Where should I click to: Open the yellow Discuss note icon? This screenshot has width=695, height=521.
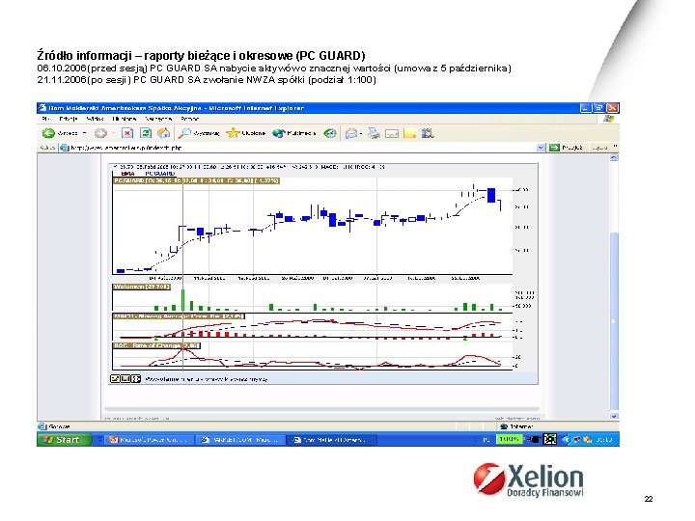[409, 133]
